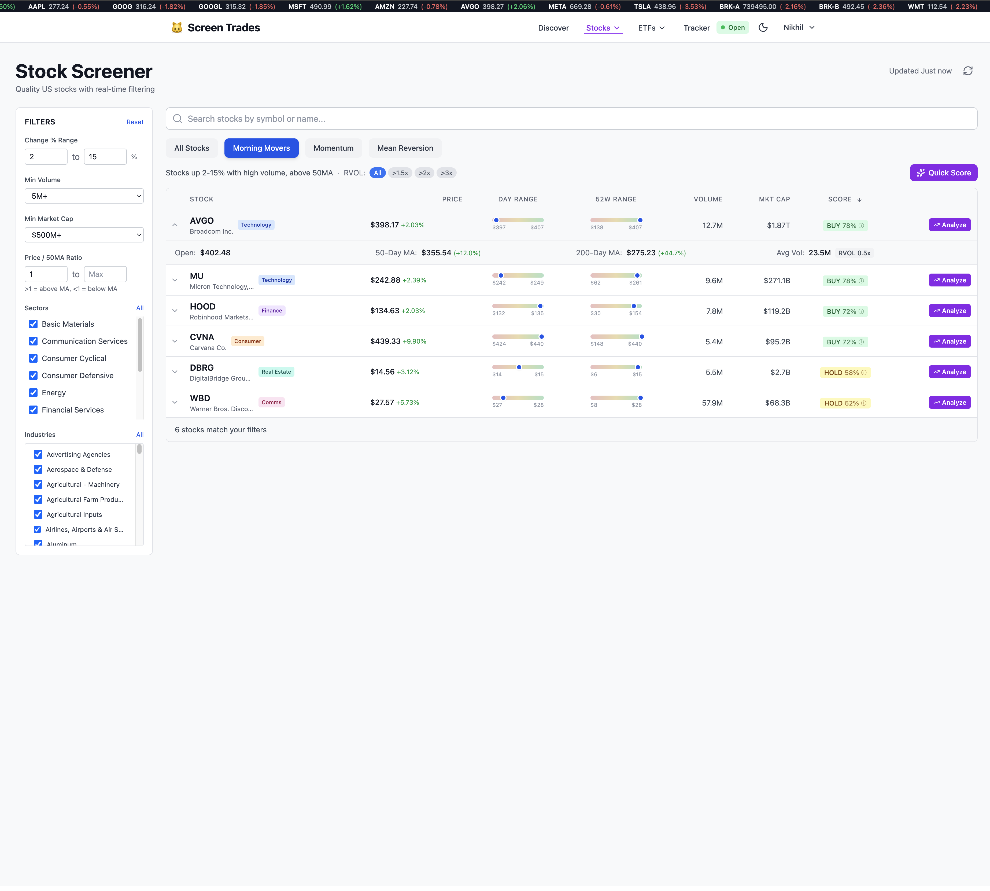Screen dimensions: 990x891
Task: Click the info icon on WBD score
Action: pos(864,403)
